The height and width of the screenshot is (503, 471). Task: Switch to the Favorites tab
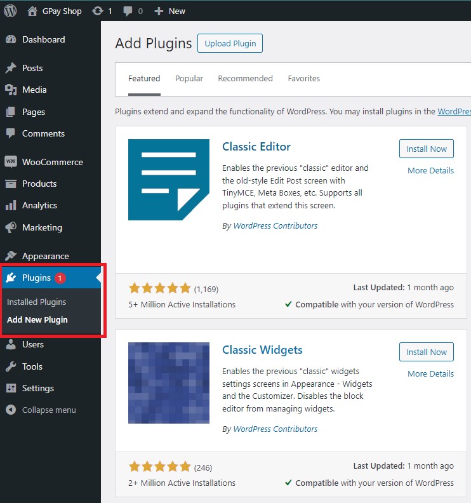tap(303, 79)
